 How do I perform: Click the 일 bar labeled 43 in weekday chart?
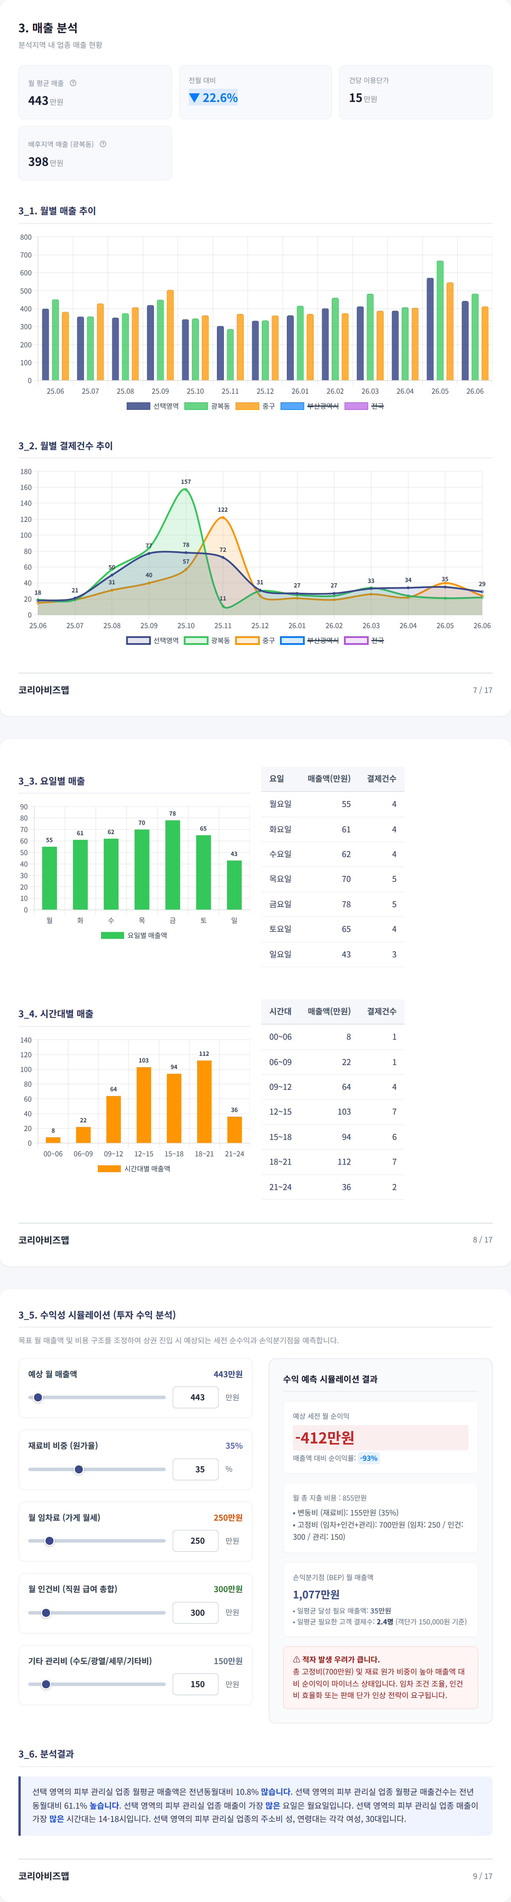click(234, 885)
